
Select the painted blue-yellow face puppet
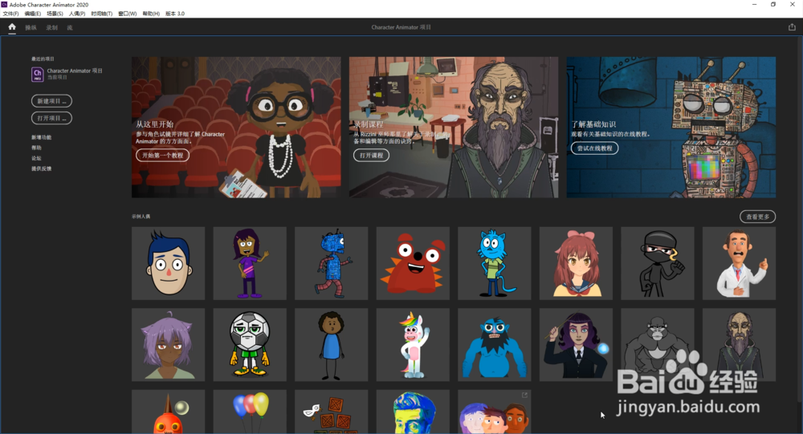tap(413, 412)
